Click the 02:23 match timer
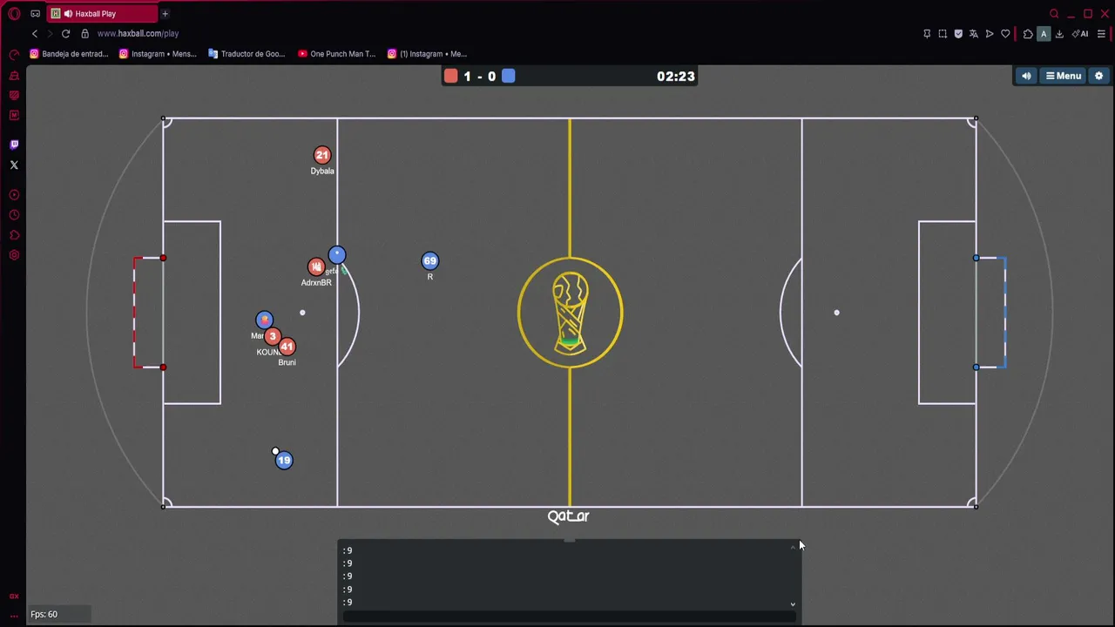The image size is (1115, 627). coord(676,77)
